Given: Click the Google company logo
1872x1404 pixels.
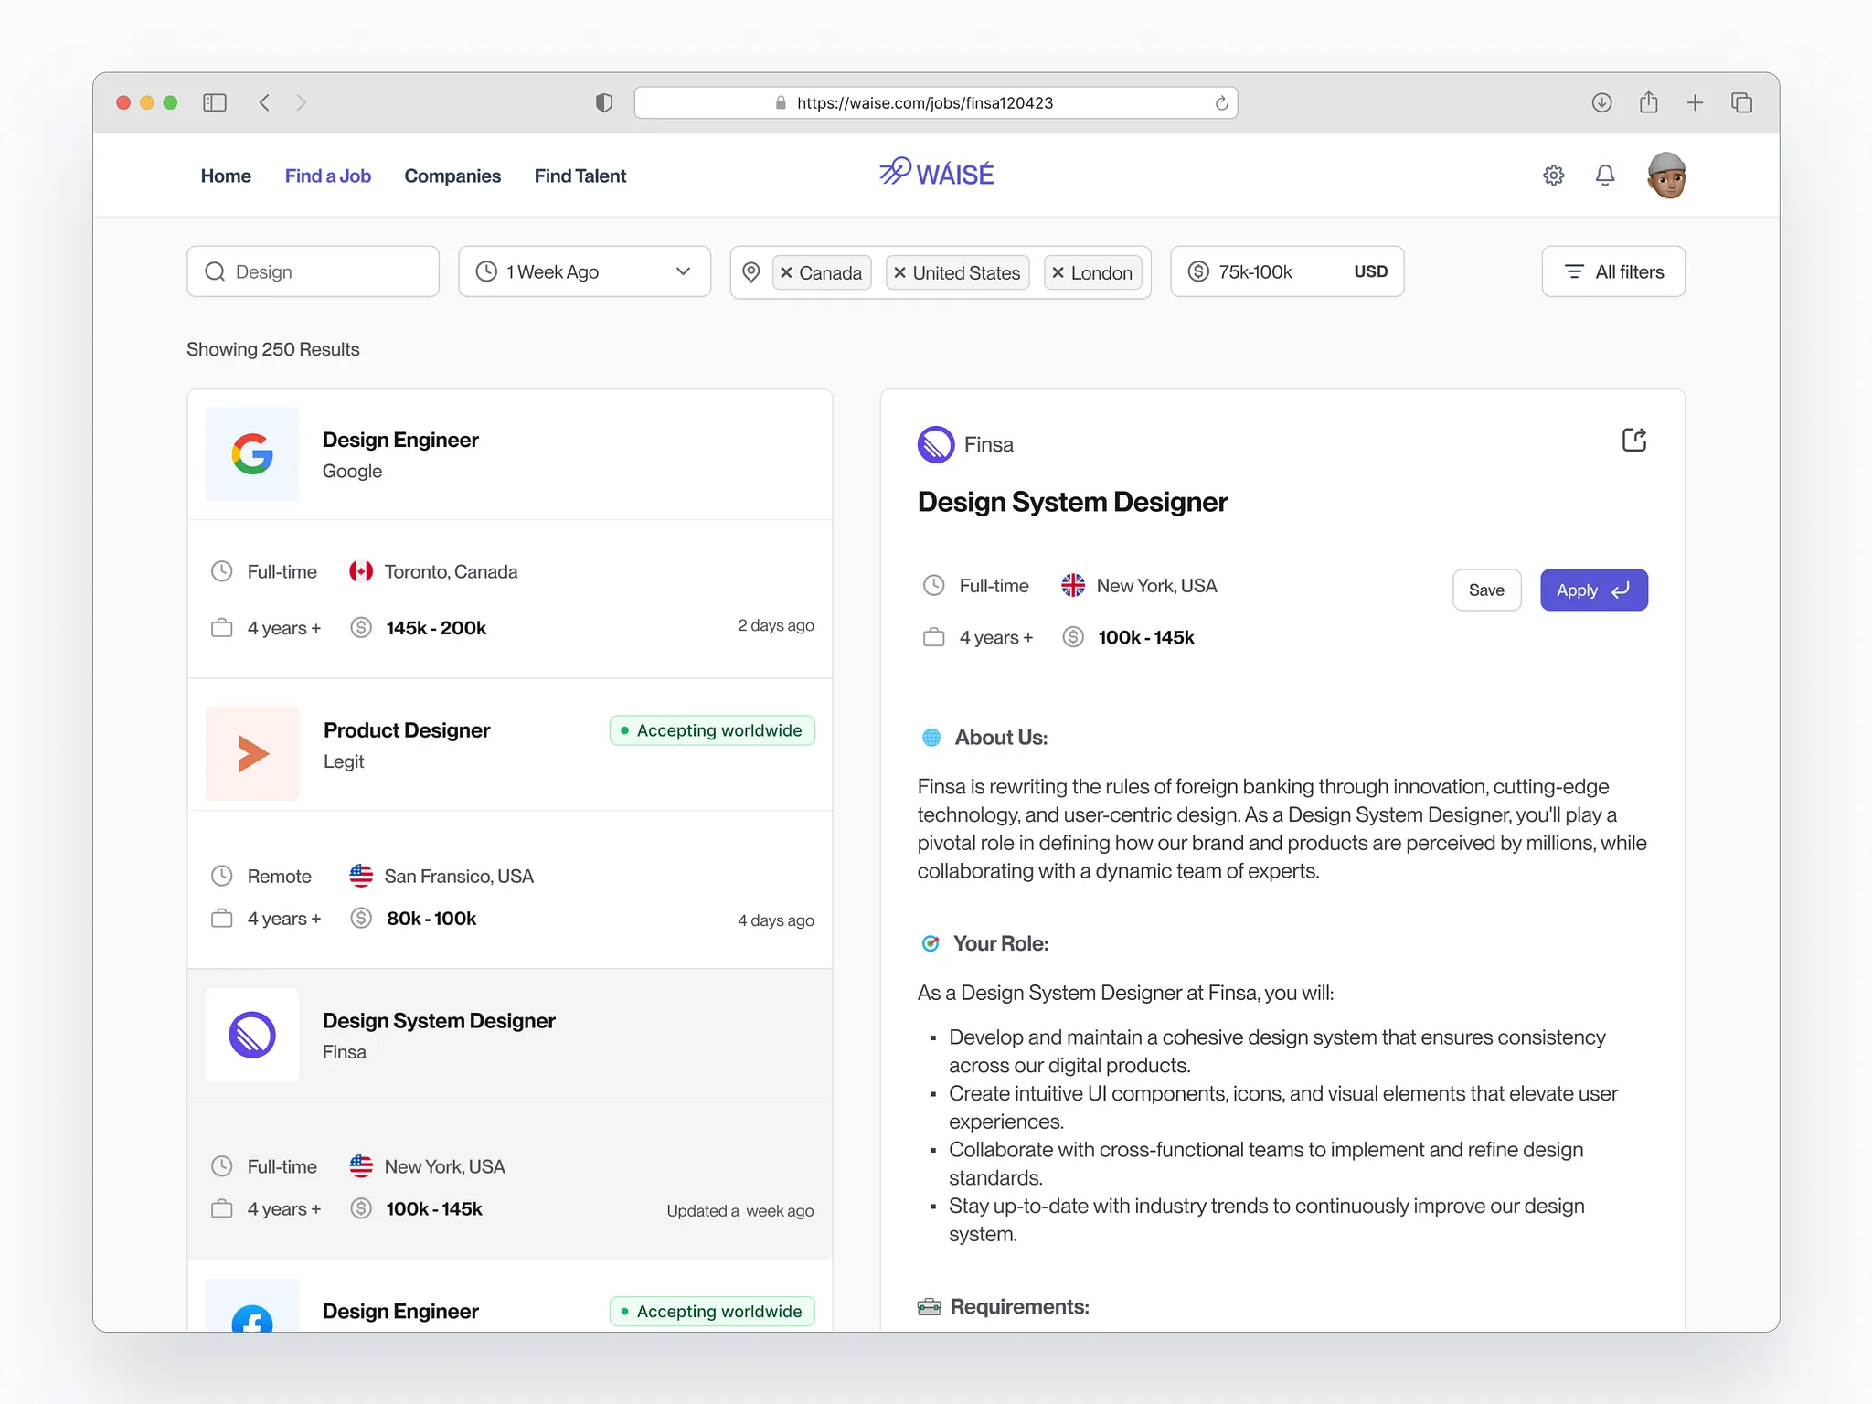Looking at the screenshot, I should 252,454.
